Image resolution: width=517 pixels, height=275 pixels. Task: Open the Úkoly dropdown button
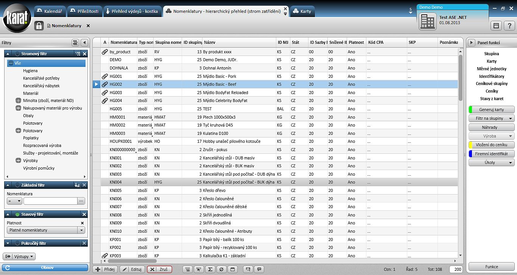pyautogui.click(x=492, y=162)
